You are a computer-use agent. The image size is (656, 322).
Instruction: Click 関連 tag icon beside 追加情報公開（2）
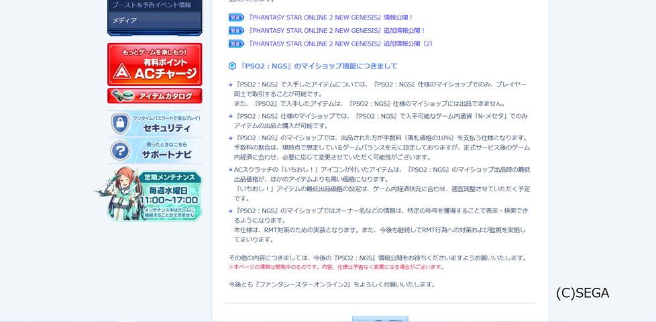[236, 44]
